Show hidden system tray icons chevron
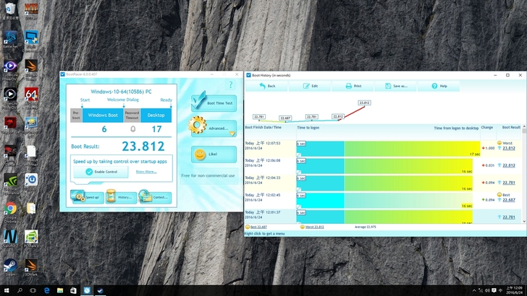527x296 pixels. pos(474,290)
